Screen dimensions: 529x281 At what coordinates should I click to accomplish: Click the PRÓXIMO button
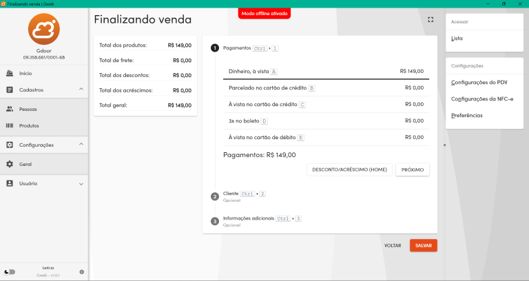(x=412, y=169)
